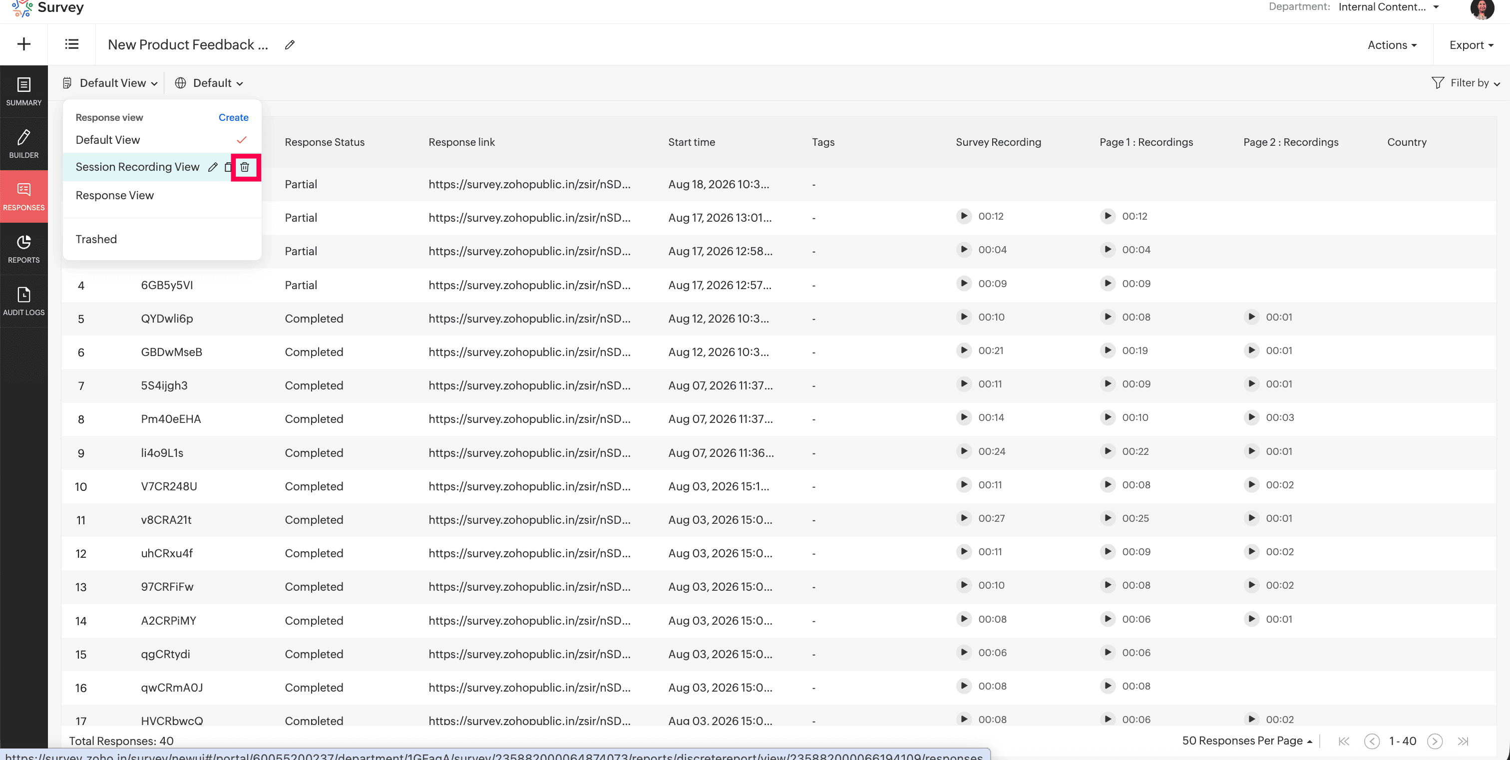Delete the Session Recording View
The width and height of the screenshot is (1510, 760).
pyautogui.click(x=245, y=167)
